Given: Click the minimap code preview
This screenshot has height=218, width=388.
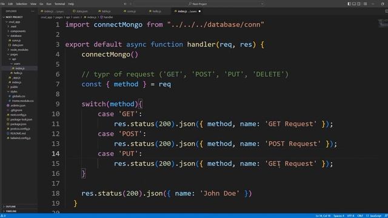Looking at the screenshot, I should click(383, 24).
